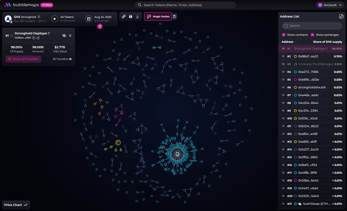Close the Stronghold Deployer 1 card
The width and height of the screenshot is (347, 211).
[x=70, y=36]
